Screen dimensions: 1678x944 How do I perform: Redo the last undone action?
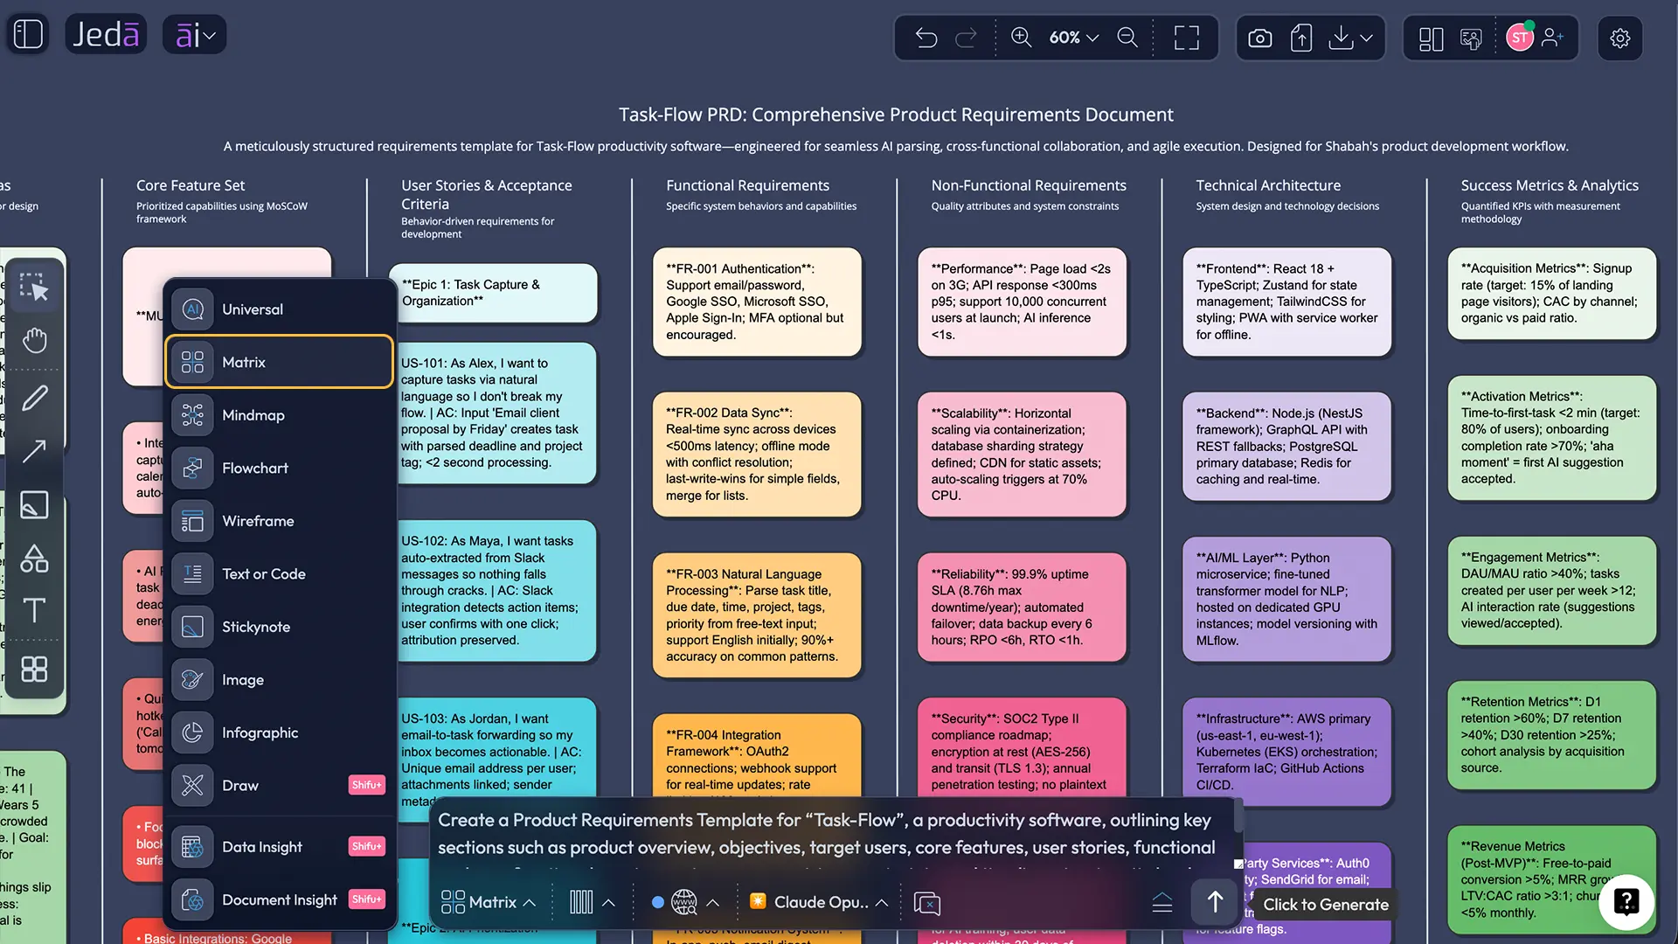[966, 38]
